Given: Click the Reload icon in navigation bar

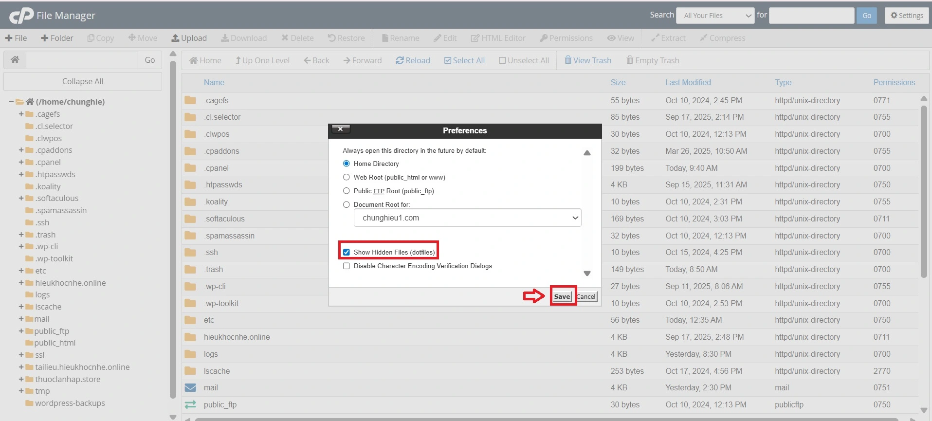Looking at the screenshot, I should click(400, 60).
